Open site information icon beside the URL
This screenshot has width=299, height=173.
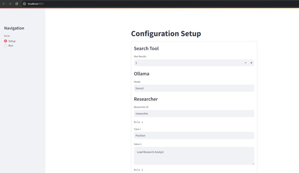click(25, 3)
